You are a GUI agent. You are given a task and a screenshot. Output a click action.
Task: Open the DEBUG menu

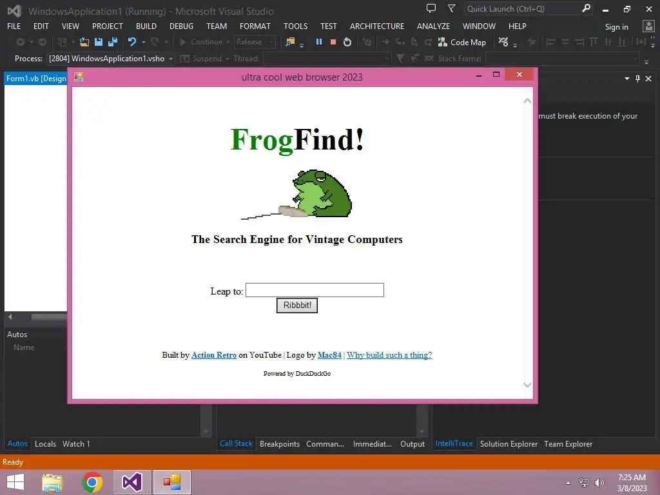point(181,26)
